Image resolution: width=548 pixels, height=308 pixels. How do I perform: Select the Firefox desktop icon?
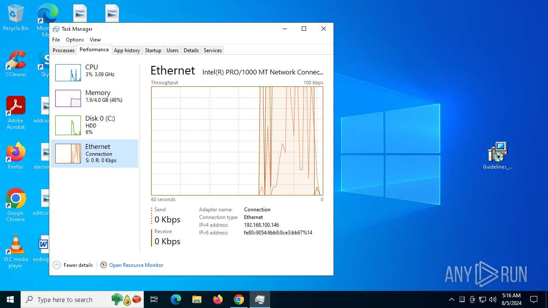pyautogui.click(x=16, y=156)
